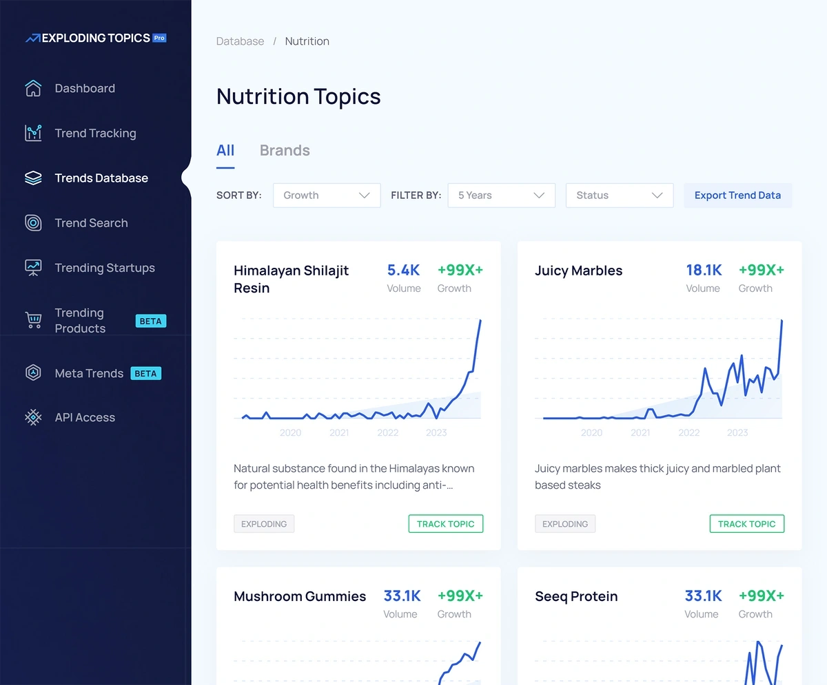Click BETA badge beside Meta Trends
This screenshot has width=827, height=685.
[145, 373]
